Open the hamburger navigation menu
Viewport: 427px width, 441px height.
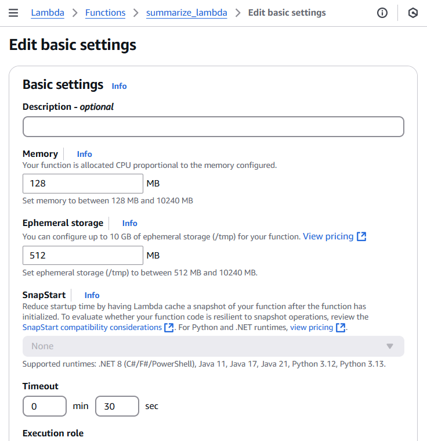tap(14, 13)
